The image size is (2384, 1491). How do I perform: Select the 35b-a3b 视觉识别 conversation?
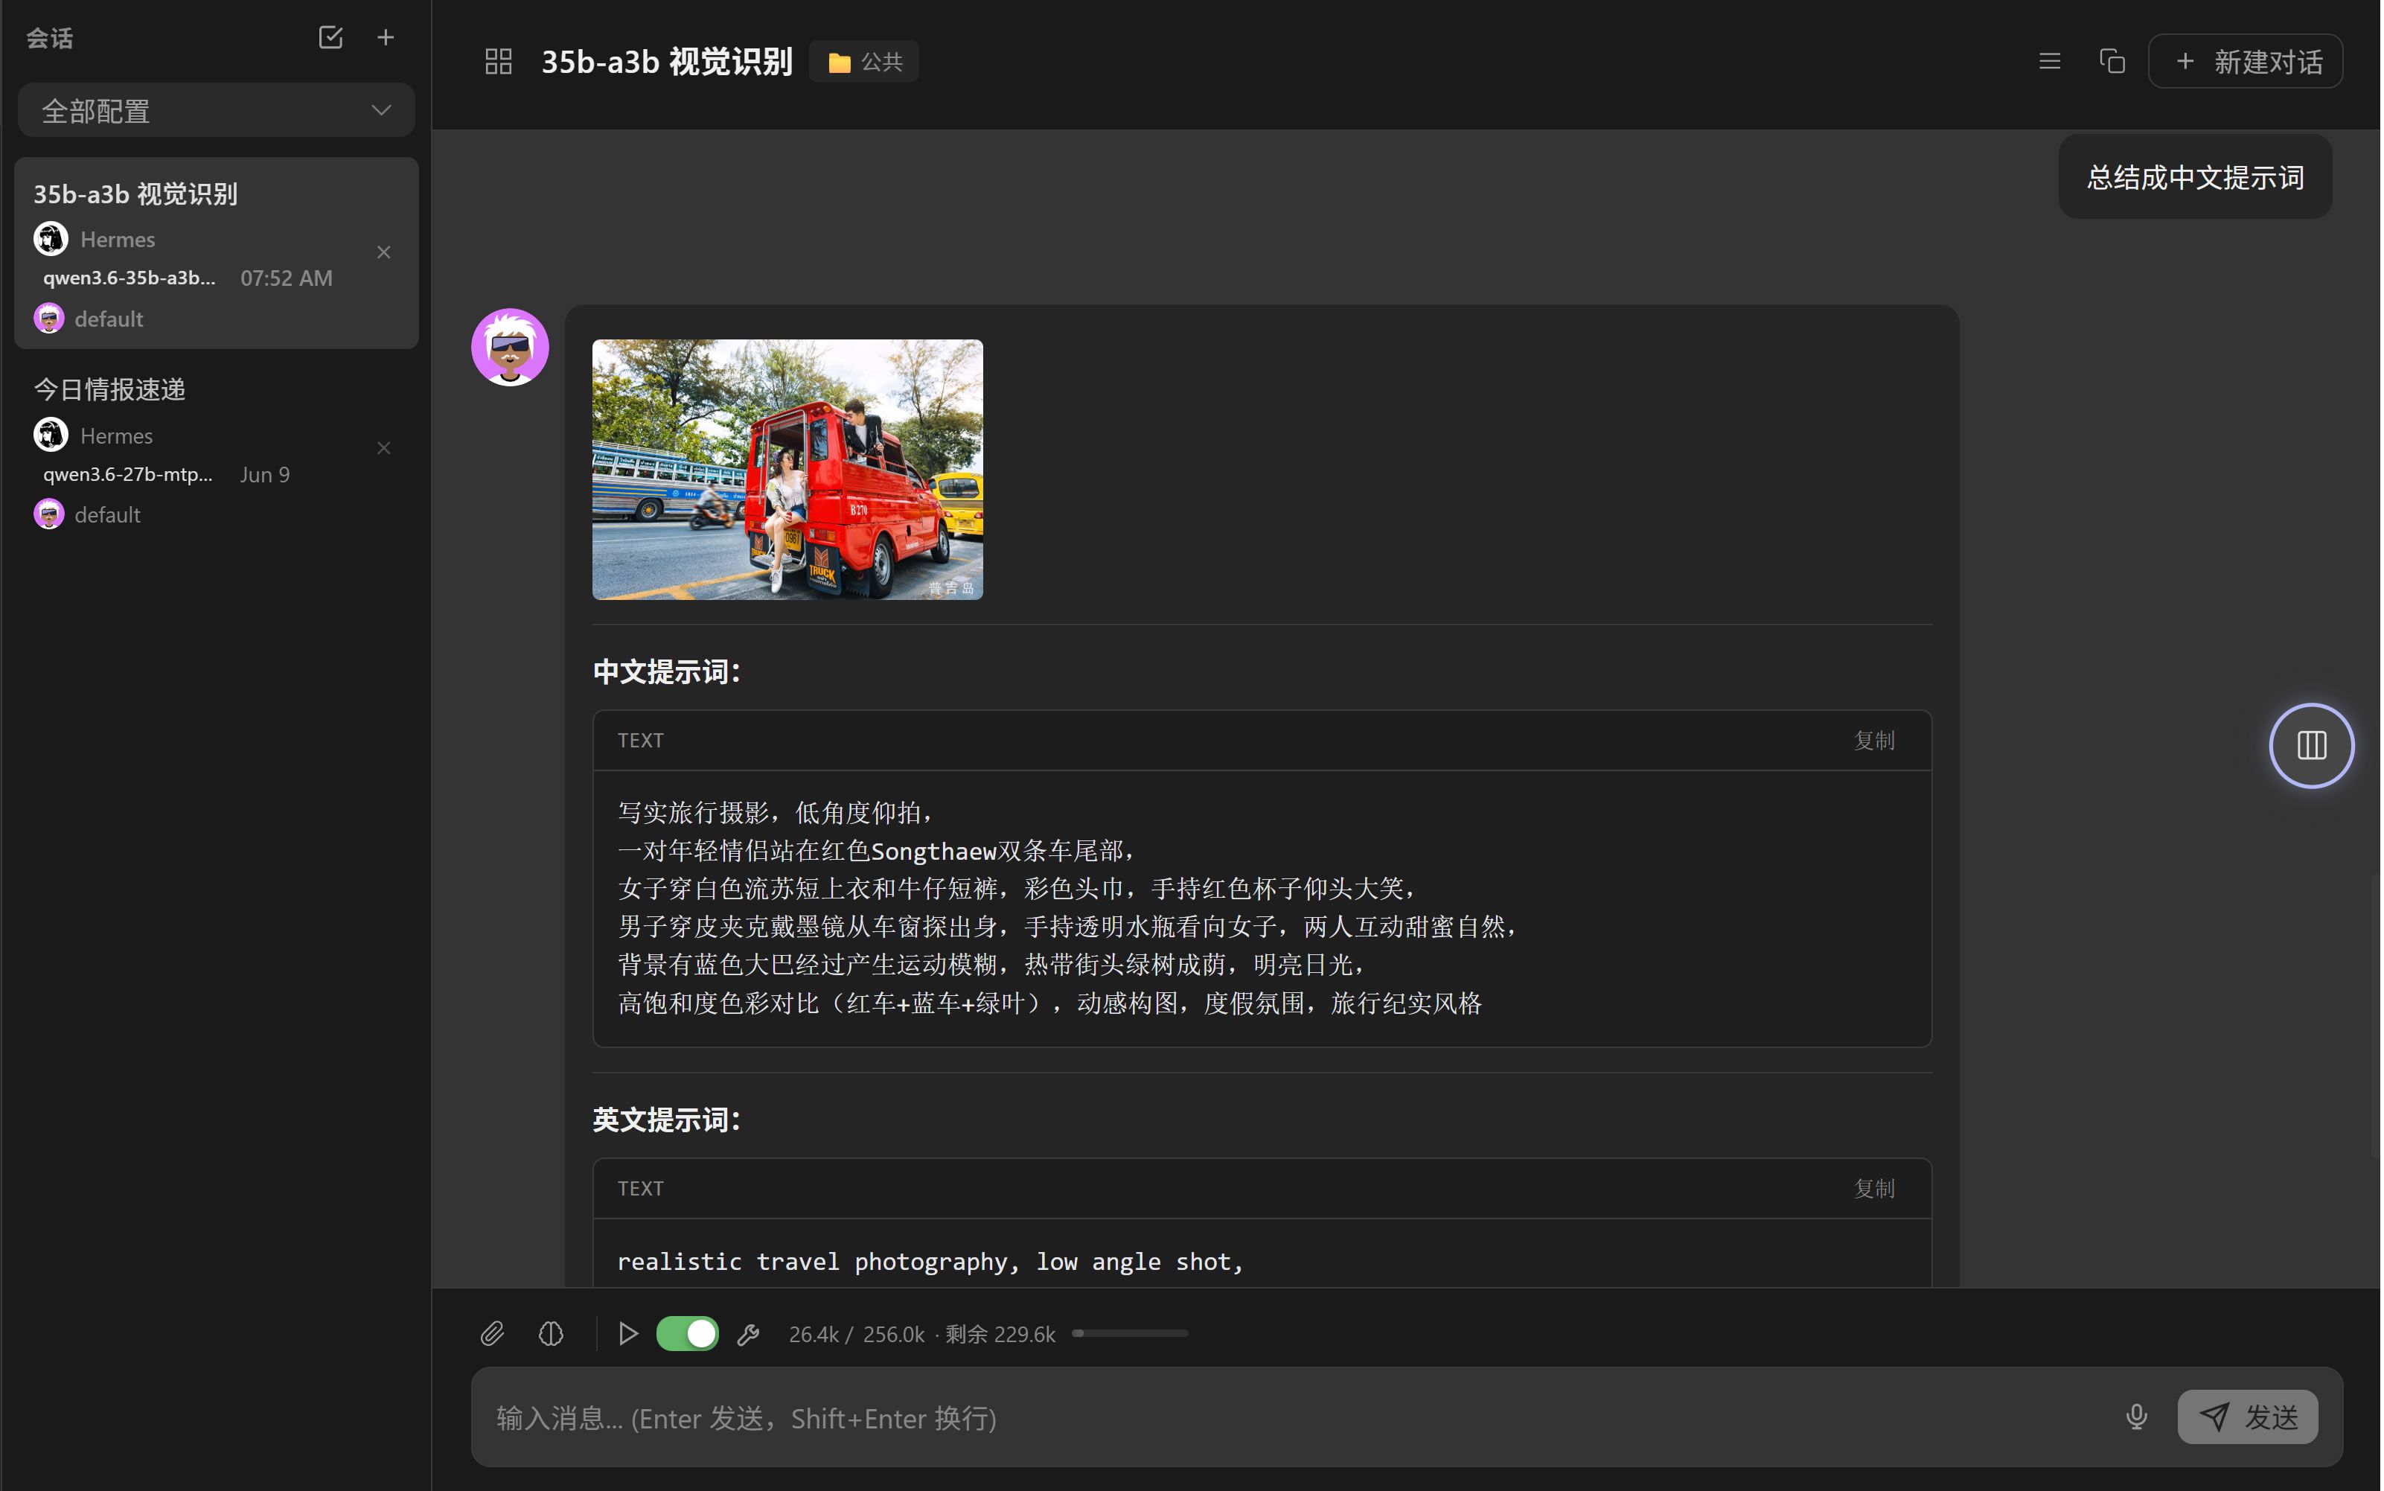[216, 252]
